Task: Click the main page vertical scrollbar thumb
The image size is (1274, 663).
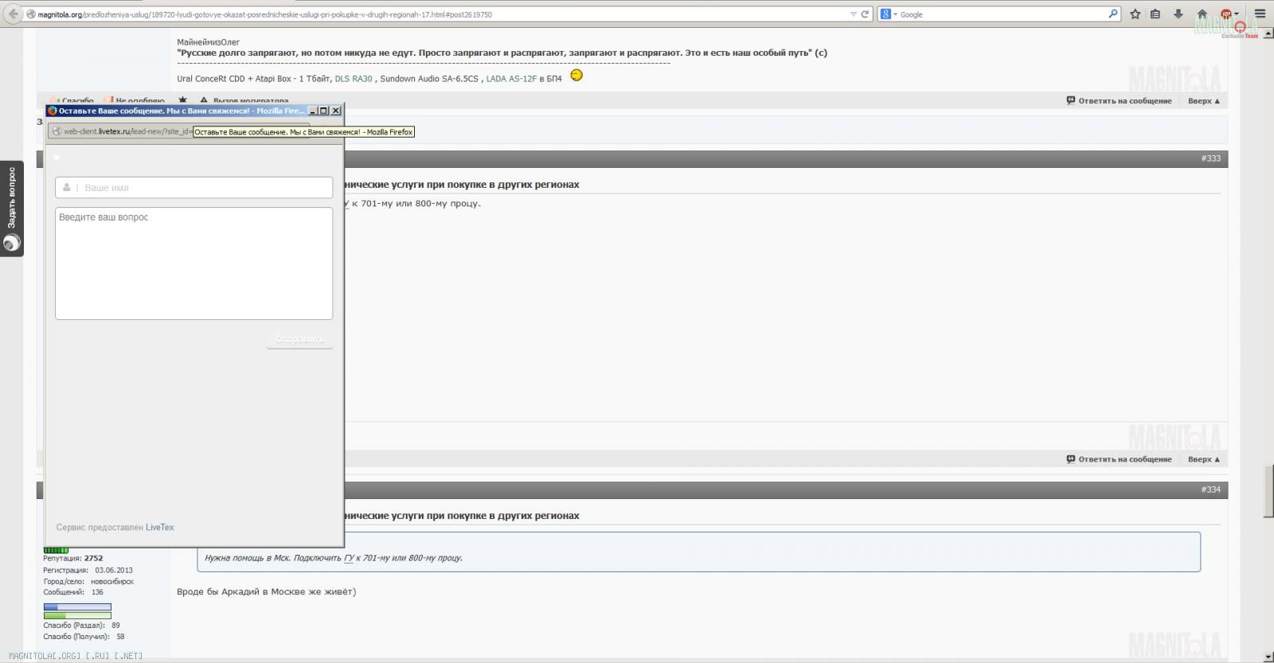Action: coord(1268,493)
